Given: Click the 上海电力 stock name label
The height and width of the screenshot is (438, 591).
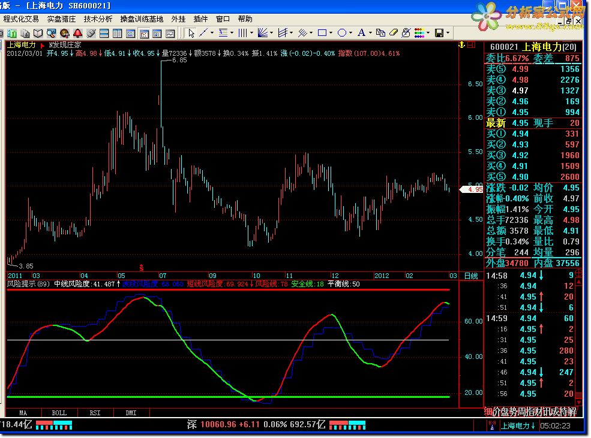Looking at the screenshot, I should (21, 45).
